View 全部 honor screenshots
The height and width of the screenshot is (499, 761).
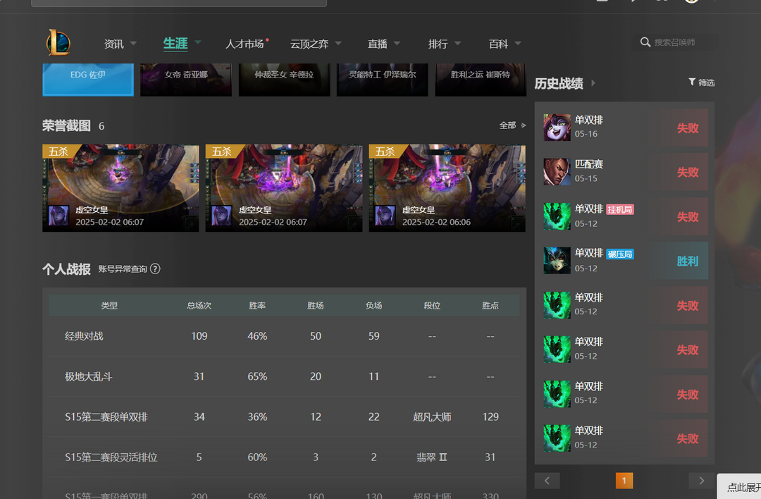507,125
